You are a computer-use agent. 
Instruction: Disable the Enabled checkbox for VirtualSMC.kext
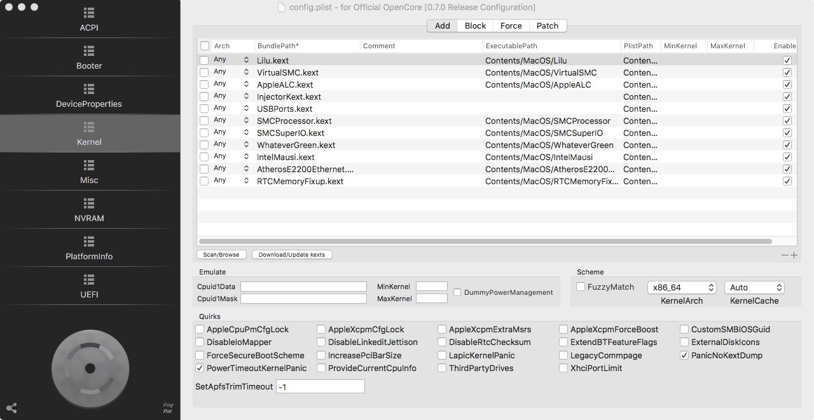pyautogui.click(x=787, y=72)
